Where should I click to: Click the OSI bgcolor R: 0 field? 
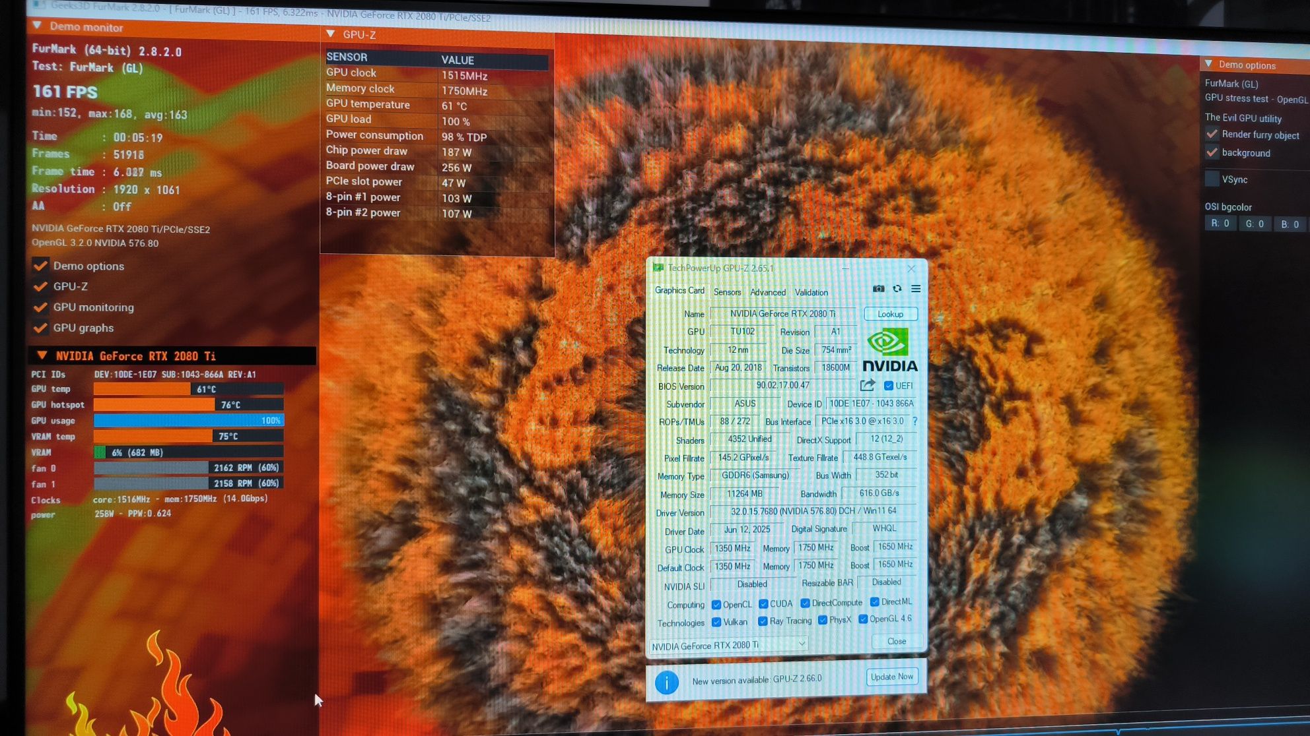[x=1220, y=224]
